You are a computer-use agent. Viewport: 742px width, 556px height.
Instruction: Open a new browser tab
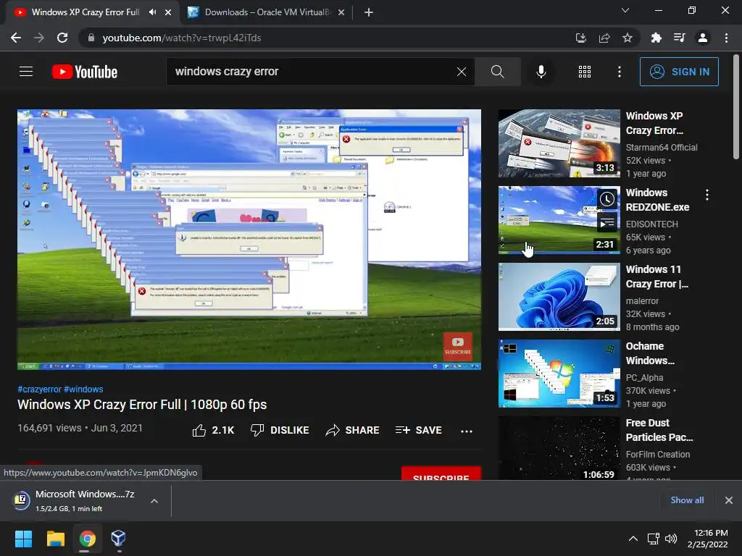pyautogui.click(x=369, y=12)
